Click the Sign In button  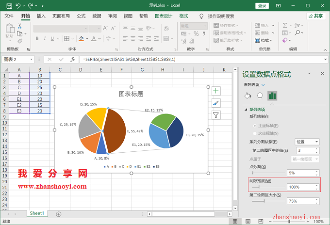pos(262,6)
